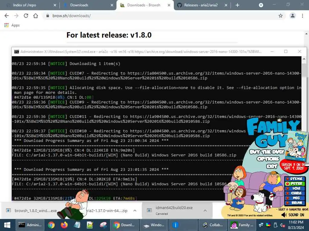This screenshot has height=231, width=309.
Task: Open the Chrome profile avatar
Action: 293,16
